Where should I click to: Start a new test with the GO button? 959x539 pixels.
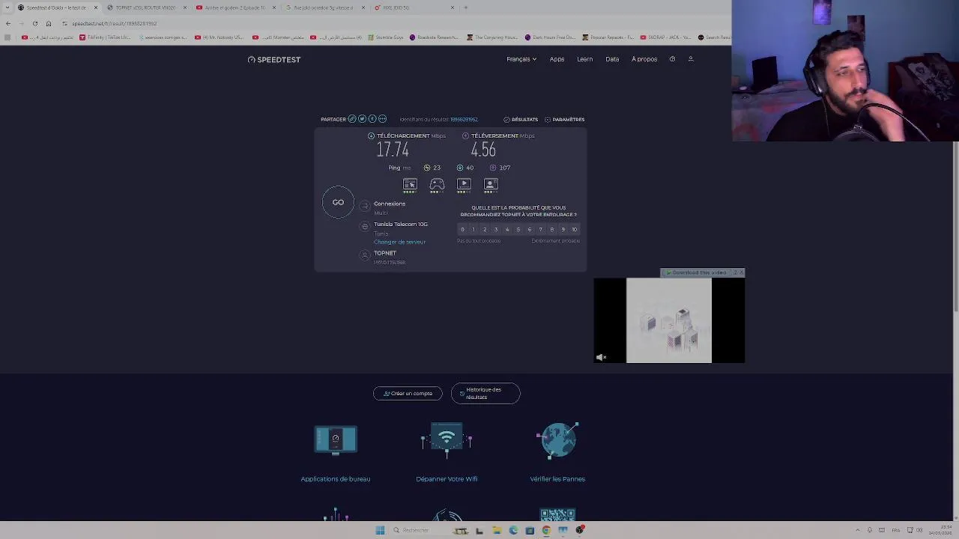(x=338, y=202)
